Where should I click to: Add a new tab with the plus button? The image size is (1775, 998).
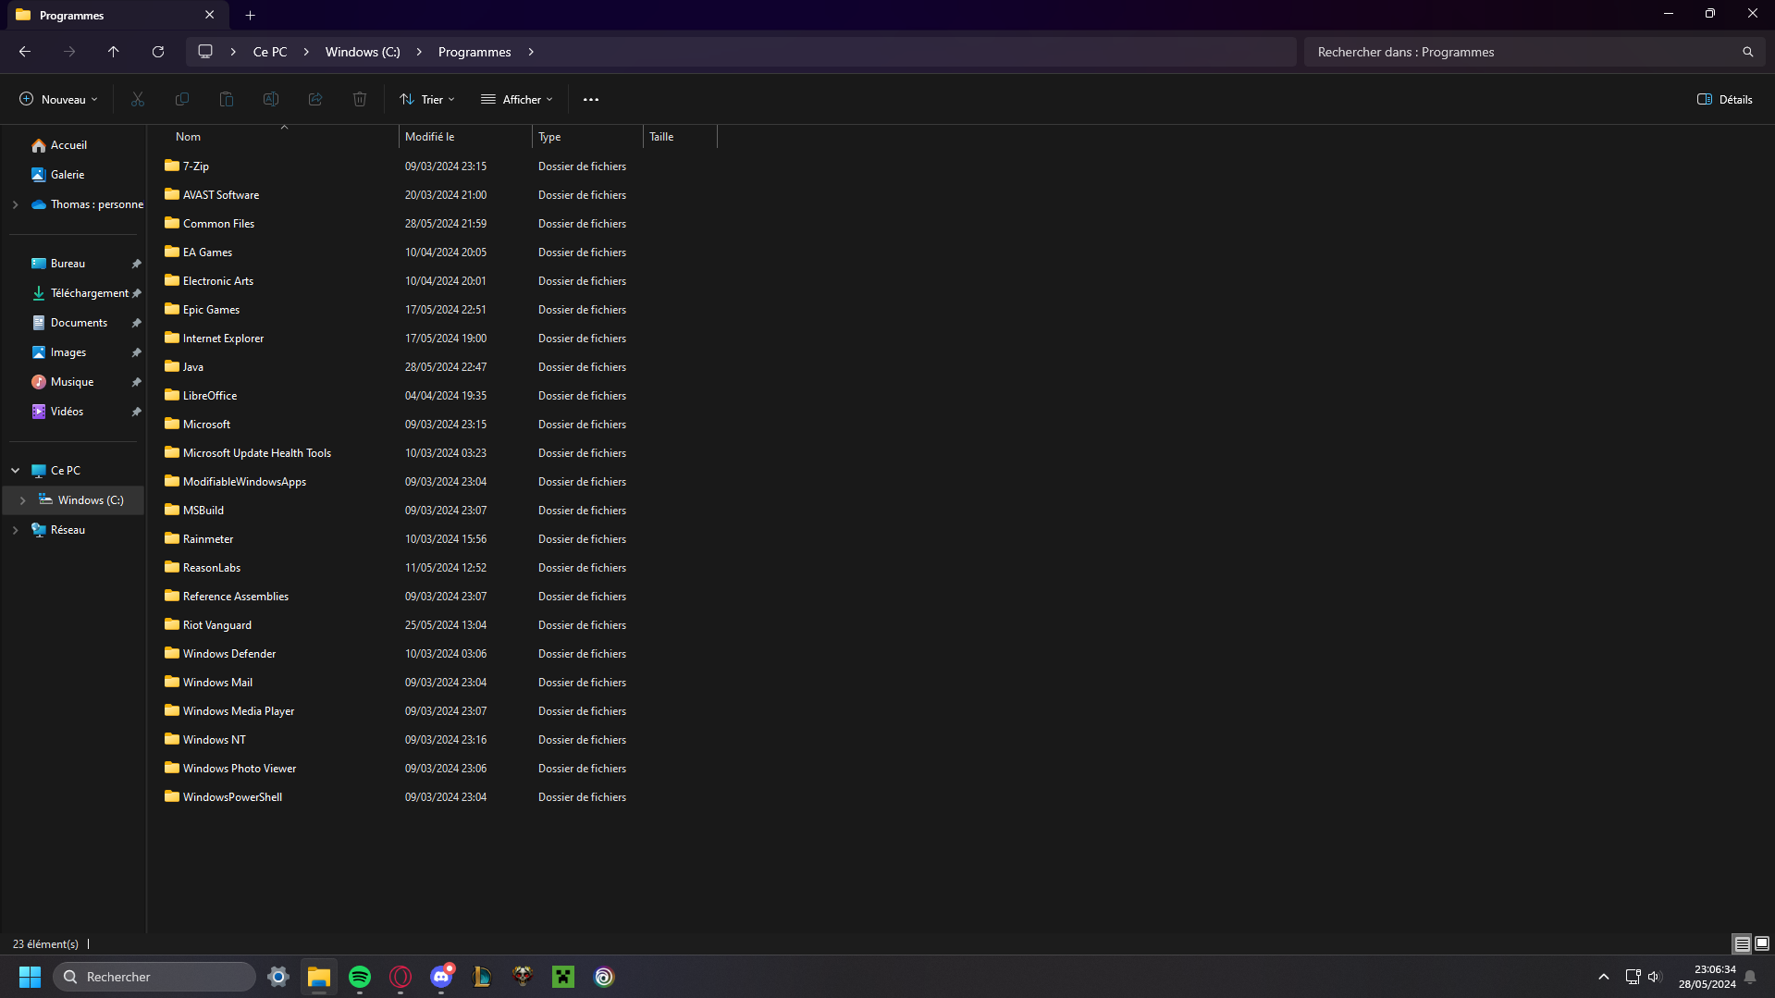click(x=251, y=15)
